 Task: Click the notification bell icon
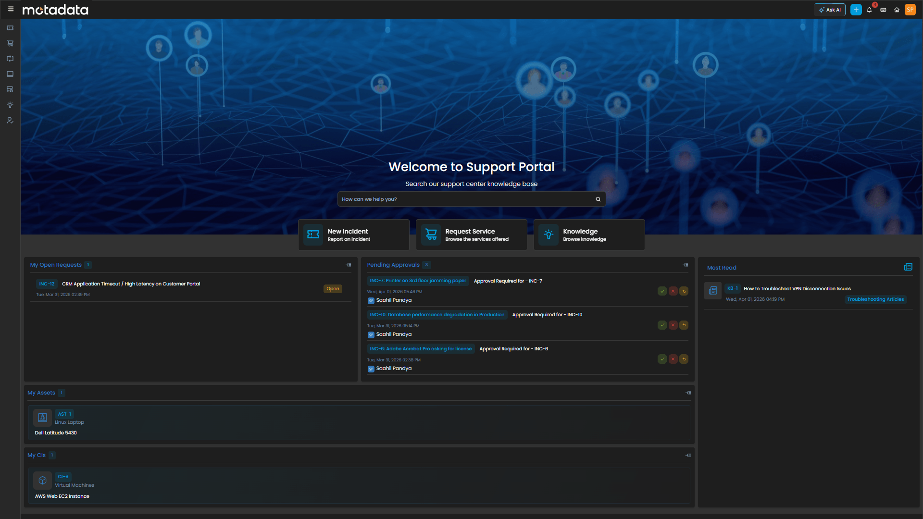(x=869, y=10)
